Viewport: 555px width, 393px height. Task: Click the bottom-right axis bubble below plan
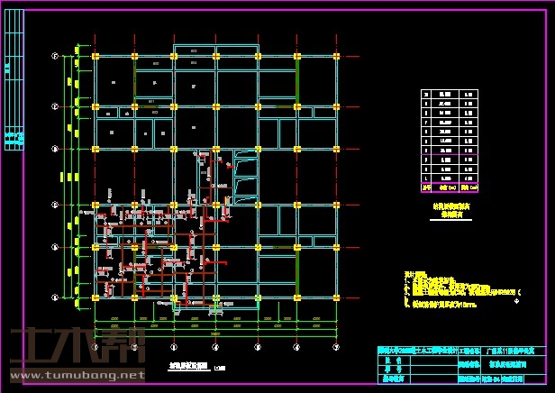click(335, 346)
